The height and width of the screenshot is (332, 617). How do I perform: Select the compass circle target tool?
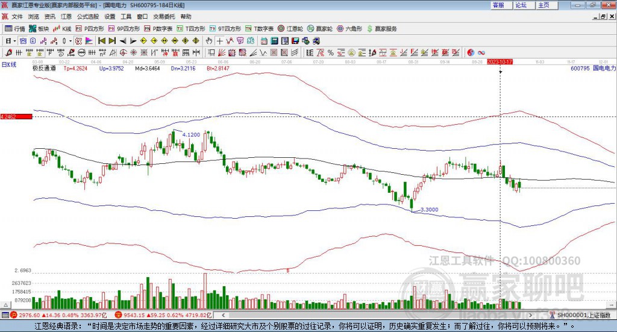(x=123, y=52)
